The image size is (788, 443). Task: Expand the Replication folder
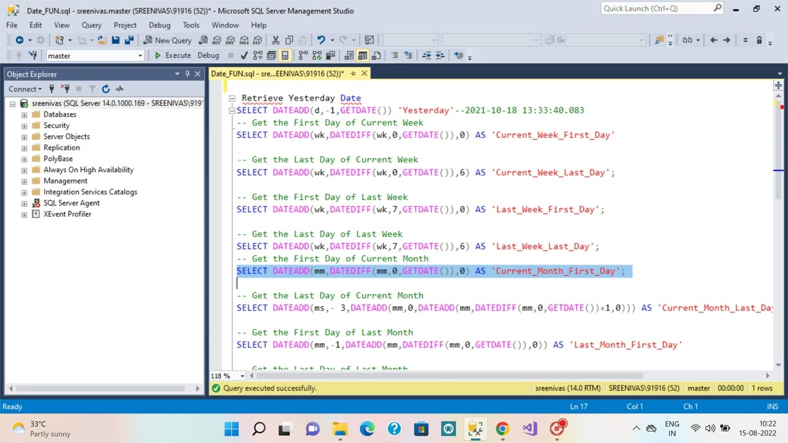(24, 148)
